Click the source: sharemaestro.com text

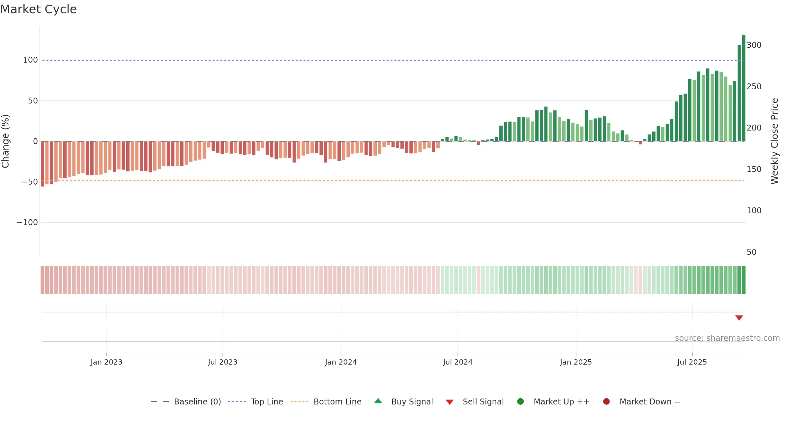tap(727, 338)
